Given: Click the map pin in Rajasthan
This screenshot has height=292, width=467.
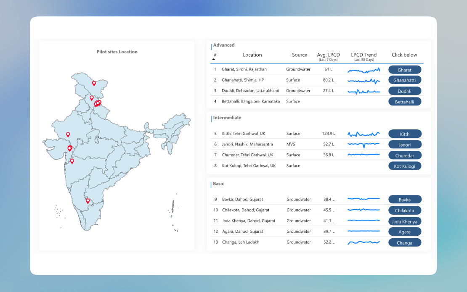Looking at the screenshot, I should tap(68, 134).
